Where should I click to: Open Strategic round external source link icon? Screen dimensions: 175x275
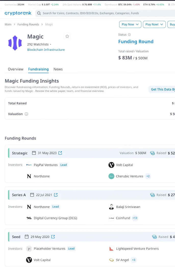(60, 153)
